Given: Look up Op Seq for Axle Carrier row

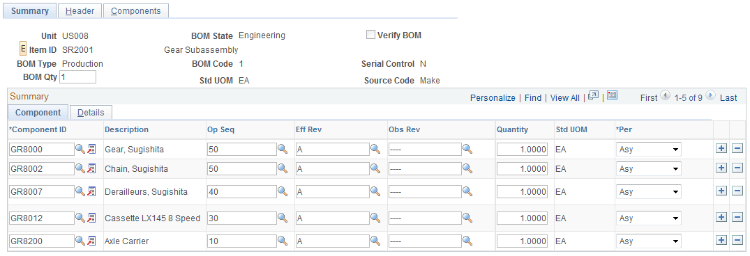Looking at the screenshot, I should coord(283,241).
